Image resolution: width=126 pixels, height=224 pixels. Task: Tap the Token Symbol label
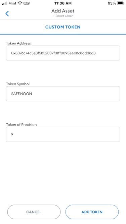[18, 84]
